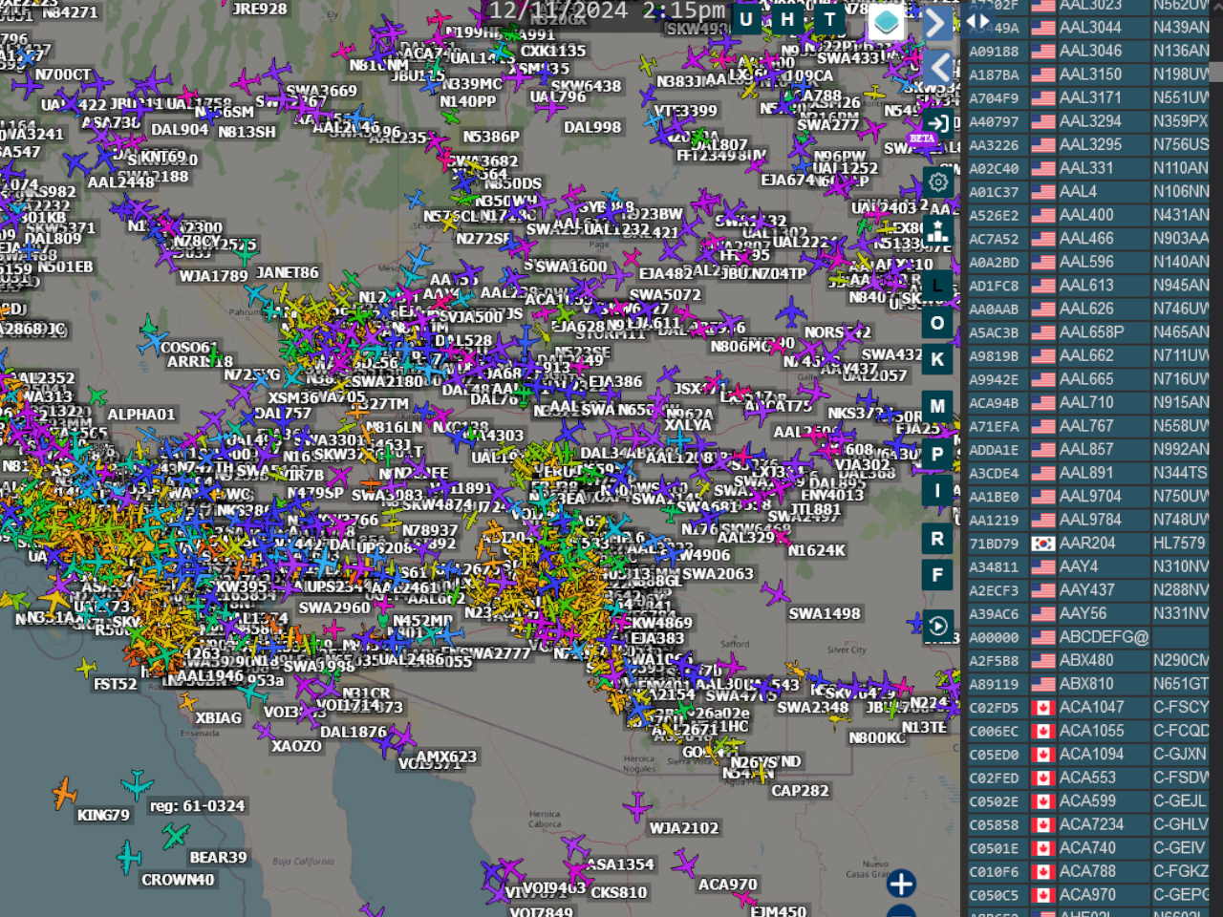Toggle the O label option button
Screen dimensions: 1223x917
(937, 323)
